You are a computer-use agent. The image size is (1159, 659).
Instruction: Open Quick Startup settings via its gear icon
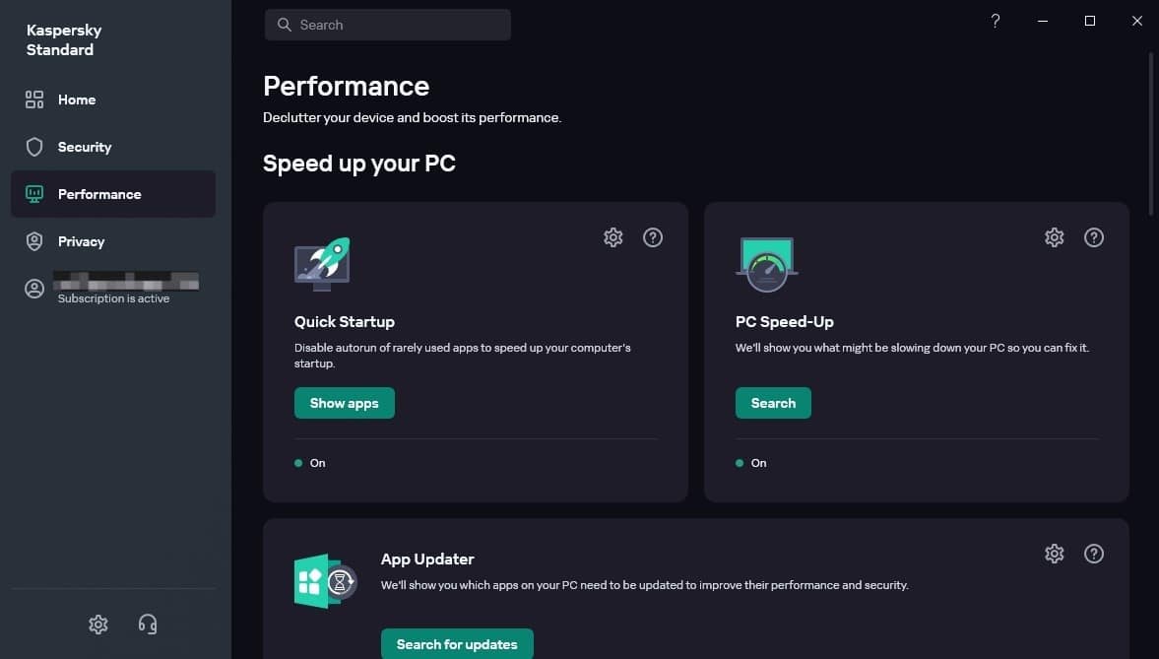pos(613,237)
